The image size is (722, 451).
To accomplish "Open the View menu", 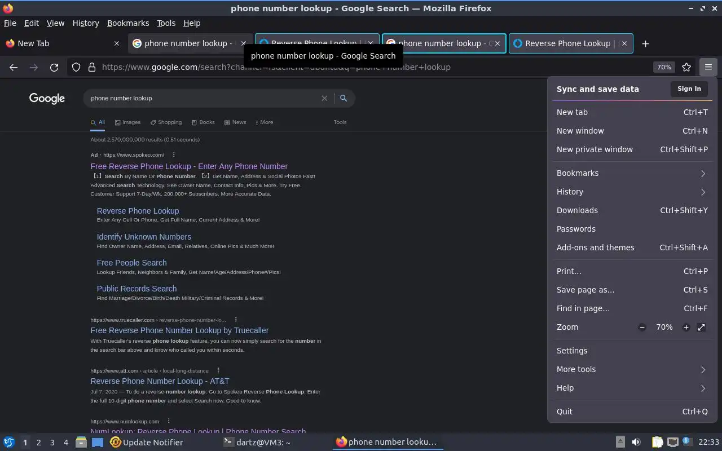I will (x=55, y=23).
